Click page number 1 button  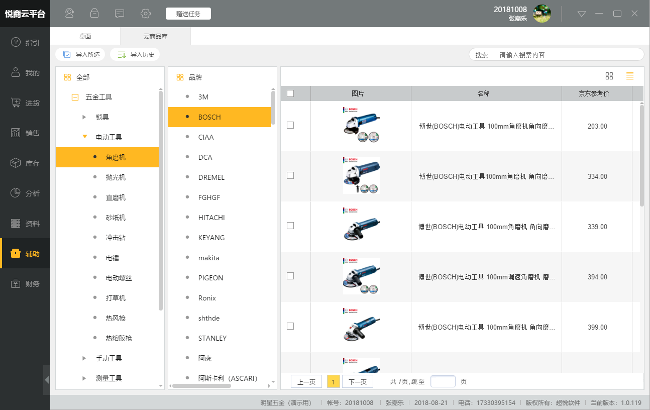tap(333, 382)
